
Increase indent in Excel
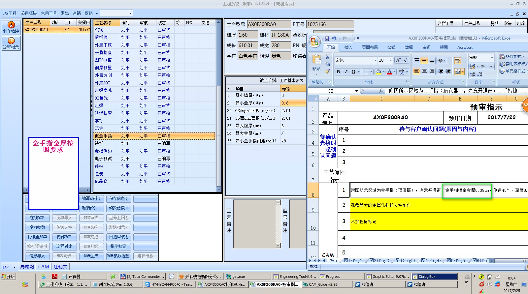[448, 72]
